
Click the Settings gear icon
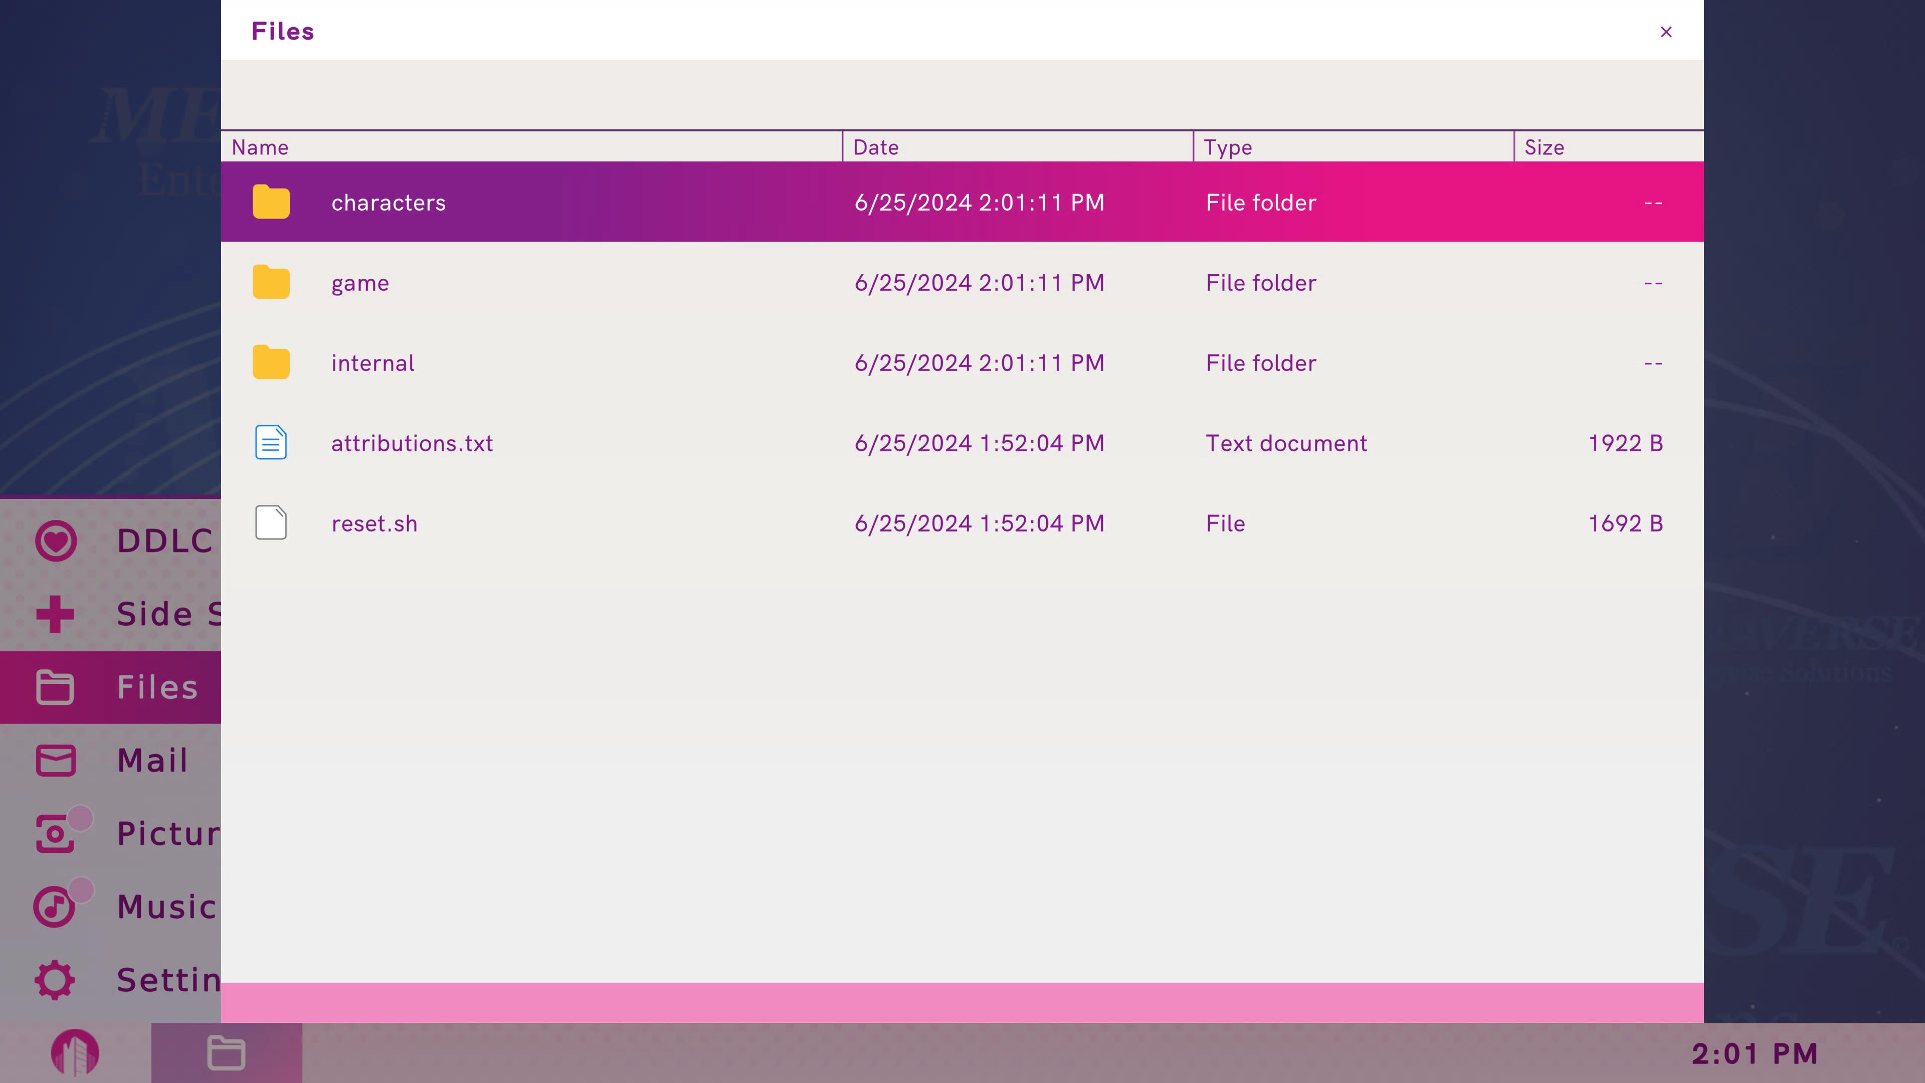point(55,980)
